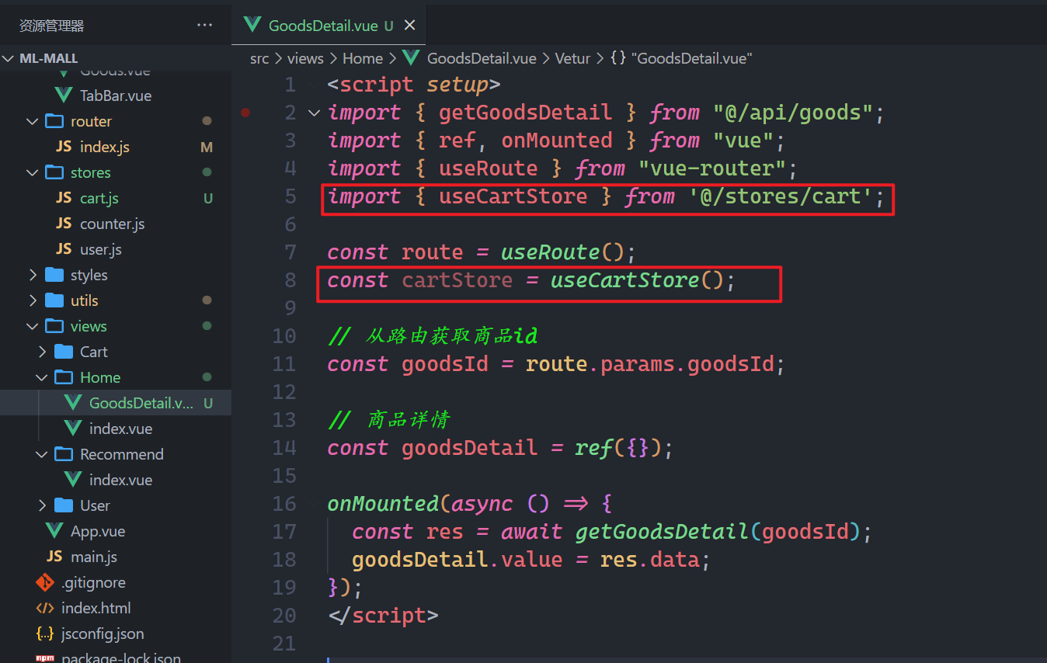This screenshot has height=663, width=1047.
Task: Click the git icon beside .gitignore
Action: [45, 582]
